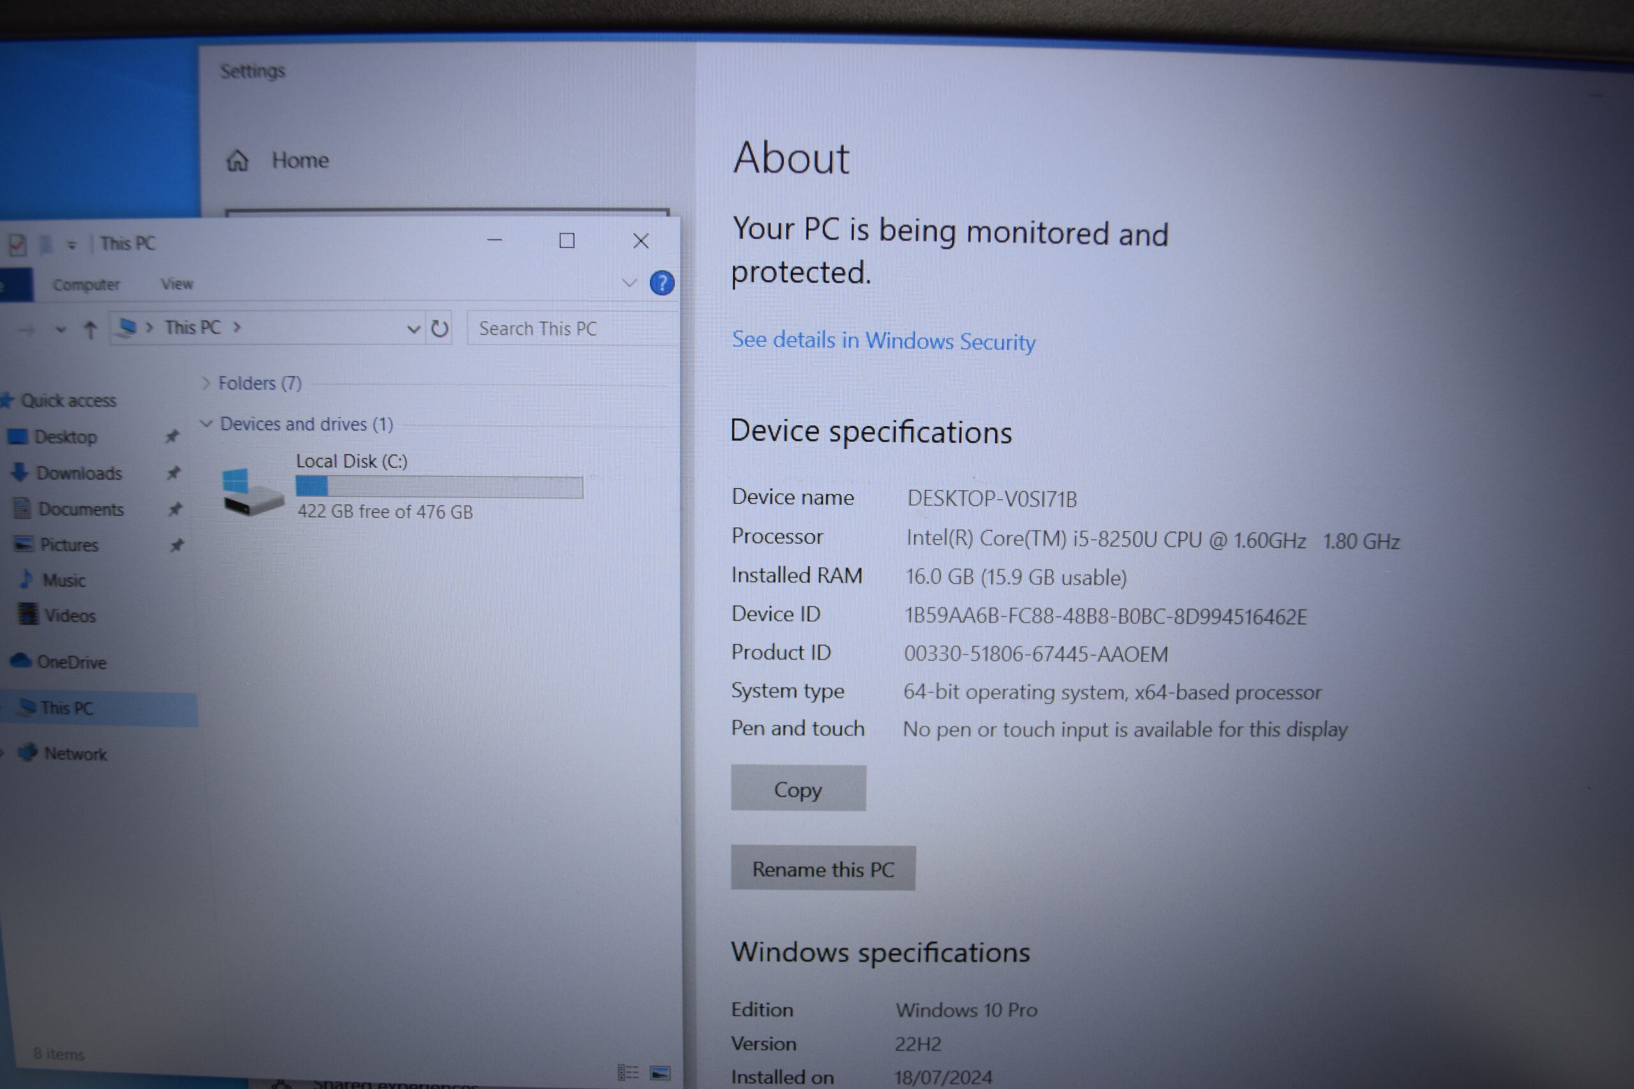
Task: Click the System type value text
Action: click(x=1113, y=692)
